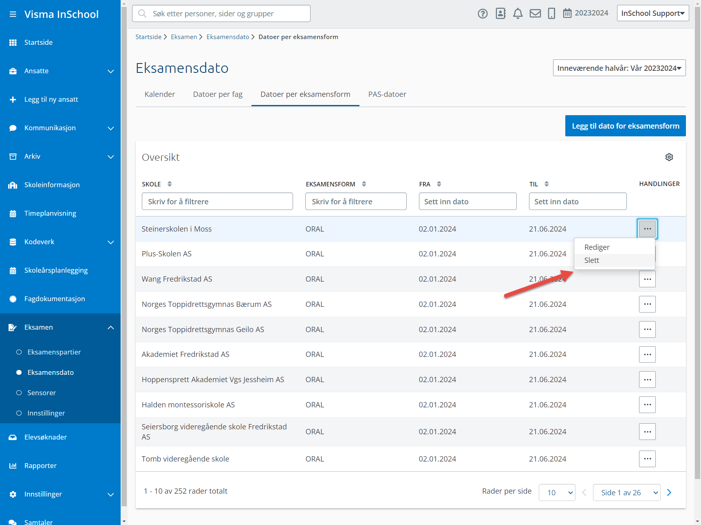Change the rows per page dropdown
701x525 pixels.
tap(557, 492)
